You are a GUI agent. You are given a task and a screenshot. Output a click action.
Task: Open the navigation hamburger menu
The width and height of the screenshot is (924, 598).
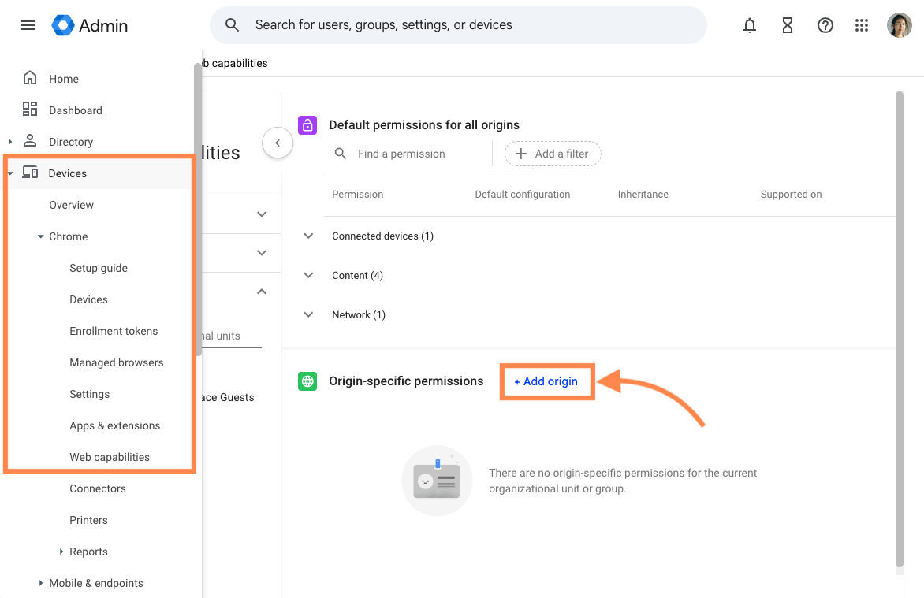[28, 24]
